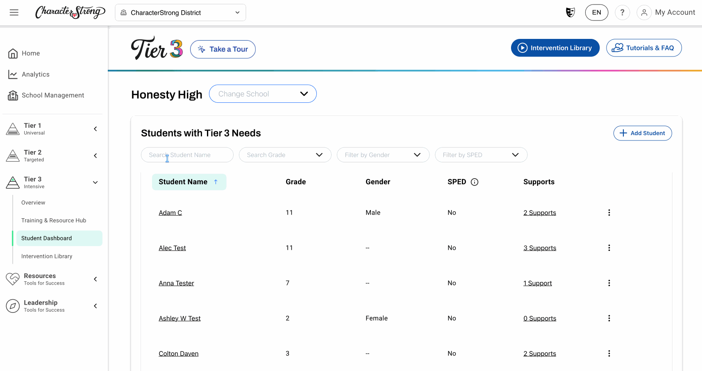Viewport: 702px width, 371px height.
Task: Click the Leadership compass icon
Action: pyautogui.click(x=13, y=306)
